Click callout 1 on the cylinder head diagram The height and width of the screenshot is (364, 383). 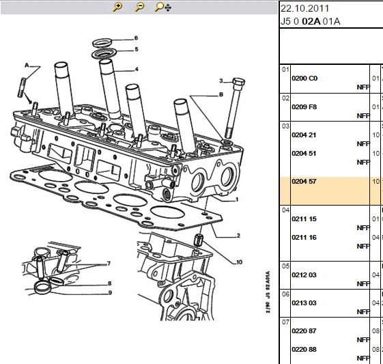click(237, 199)
